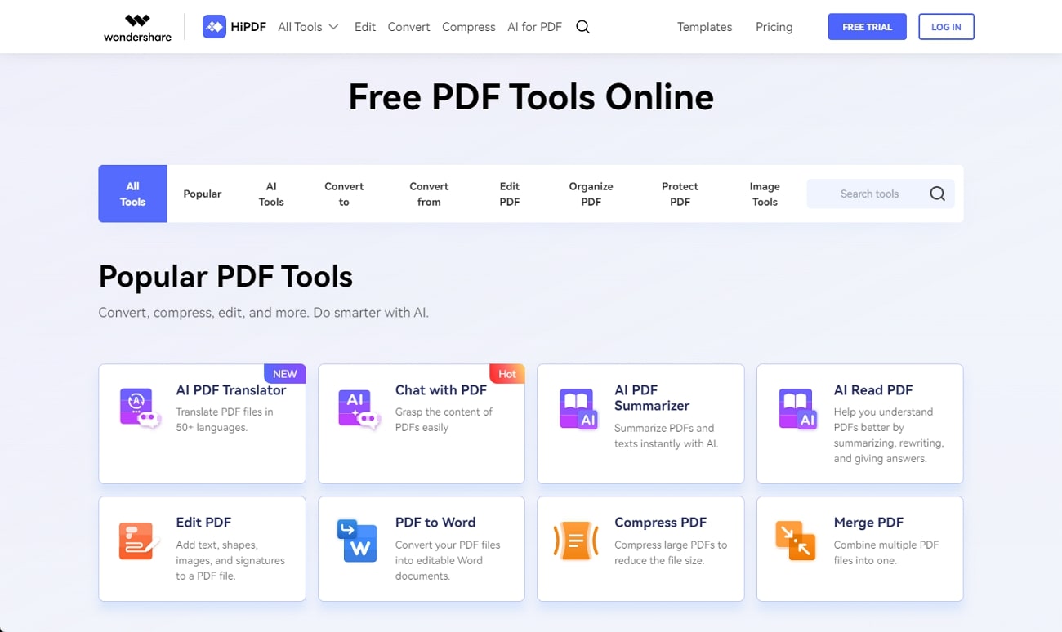Click the Chat with PDF icon
This screenshot has width=1062, height=632.
pos(359,409)
